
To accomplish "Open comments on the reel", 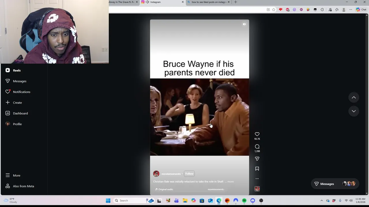I will click(257, 147).
